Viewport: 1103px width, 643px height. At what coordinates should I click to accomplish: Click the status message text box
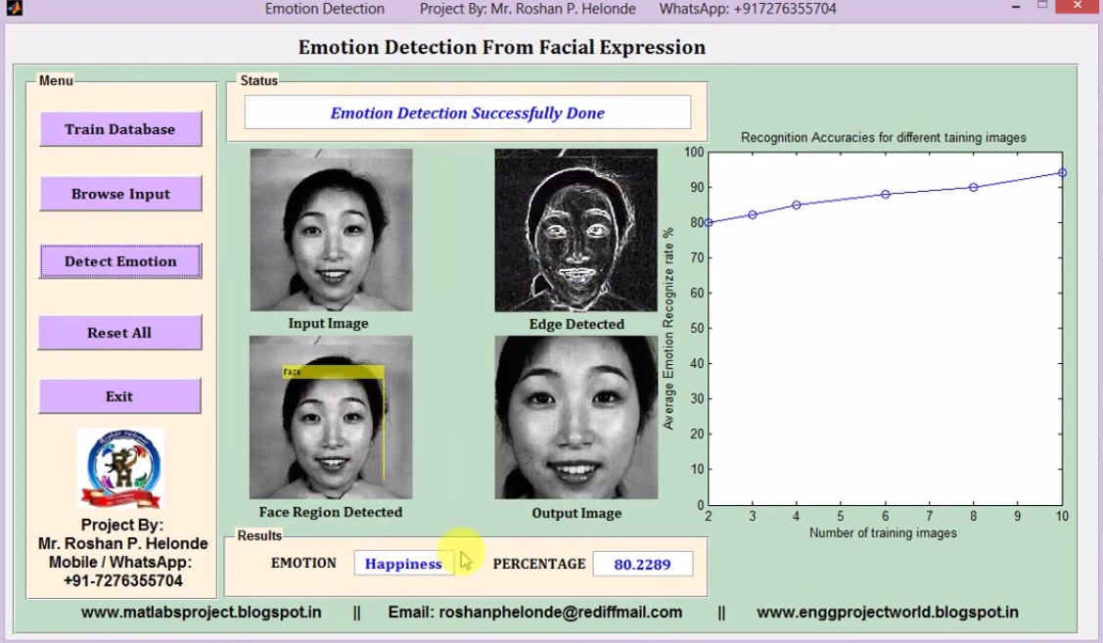tap(467, 113)
